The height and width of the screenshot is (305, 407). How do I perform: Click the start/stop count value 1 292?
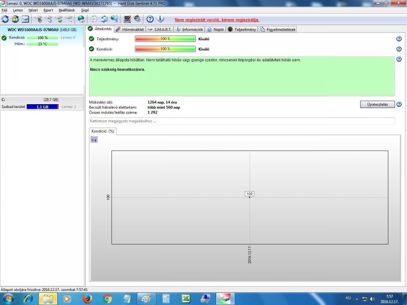pyautogui.click(x=152, y=113)
